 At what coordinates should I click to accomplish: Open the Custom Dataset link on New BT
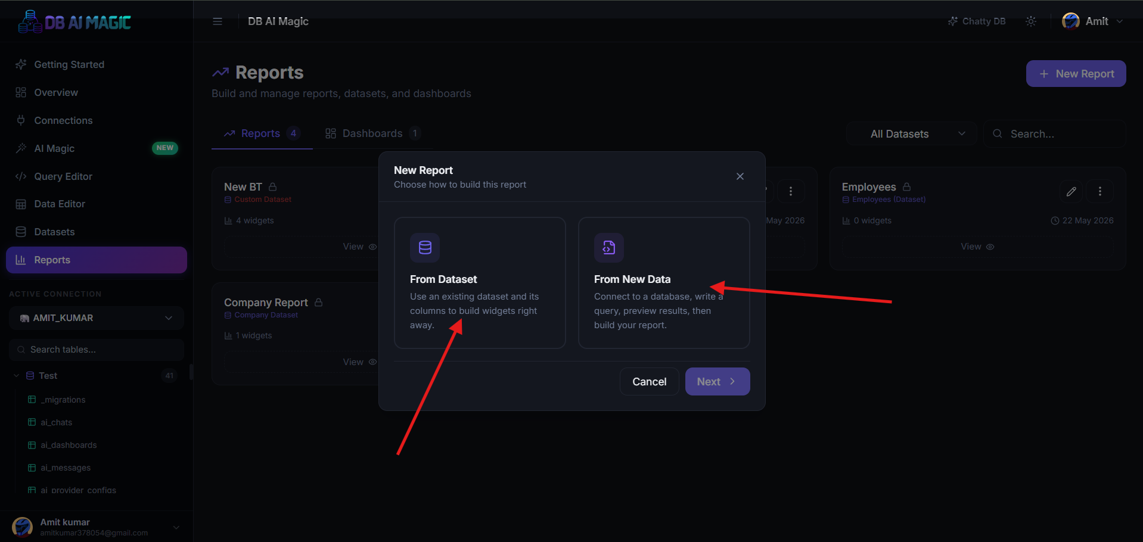(x=258, y=200)
